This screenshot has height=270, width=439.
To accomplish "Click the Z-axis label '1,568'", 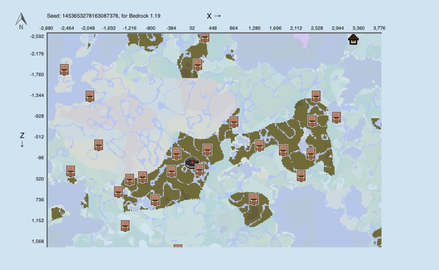I will tap(38, 241).
